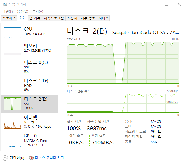Image resolution: width=186 pixels, height=165 pixels.
Task: Click the 간단히 collapse arrow icon
Action: [x=5, y=158]
